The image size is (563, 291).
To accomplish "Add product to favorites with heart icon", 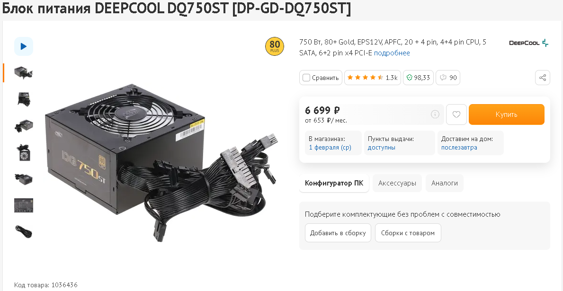I will 456,115.
